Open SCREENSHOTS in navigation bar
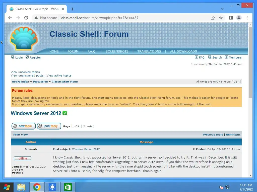The height and width of the screenshot is (192, 257). (x=117, y=51)
